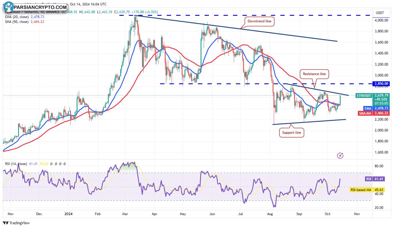
Task: Click the H2,642.88 high price value
Action: 88,12
